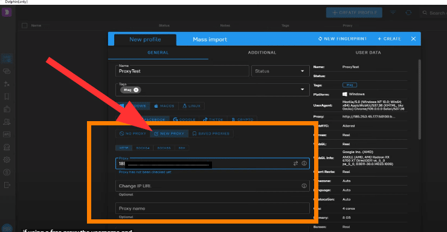Switch to the Mass import tab
The image size is (447, 232).
[210, 40]
